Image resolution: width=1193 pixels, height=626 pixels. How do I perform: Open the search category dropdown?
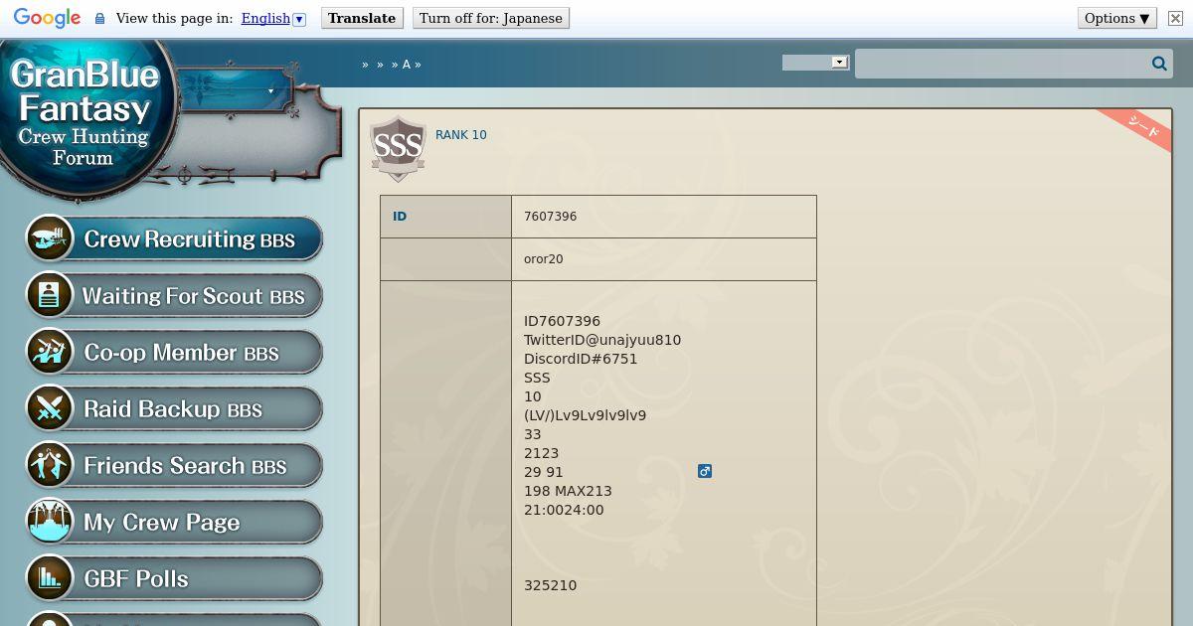point(814,63)
